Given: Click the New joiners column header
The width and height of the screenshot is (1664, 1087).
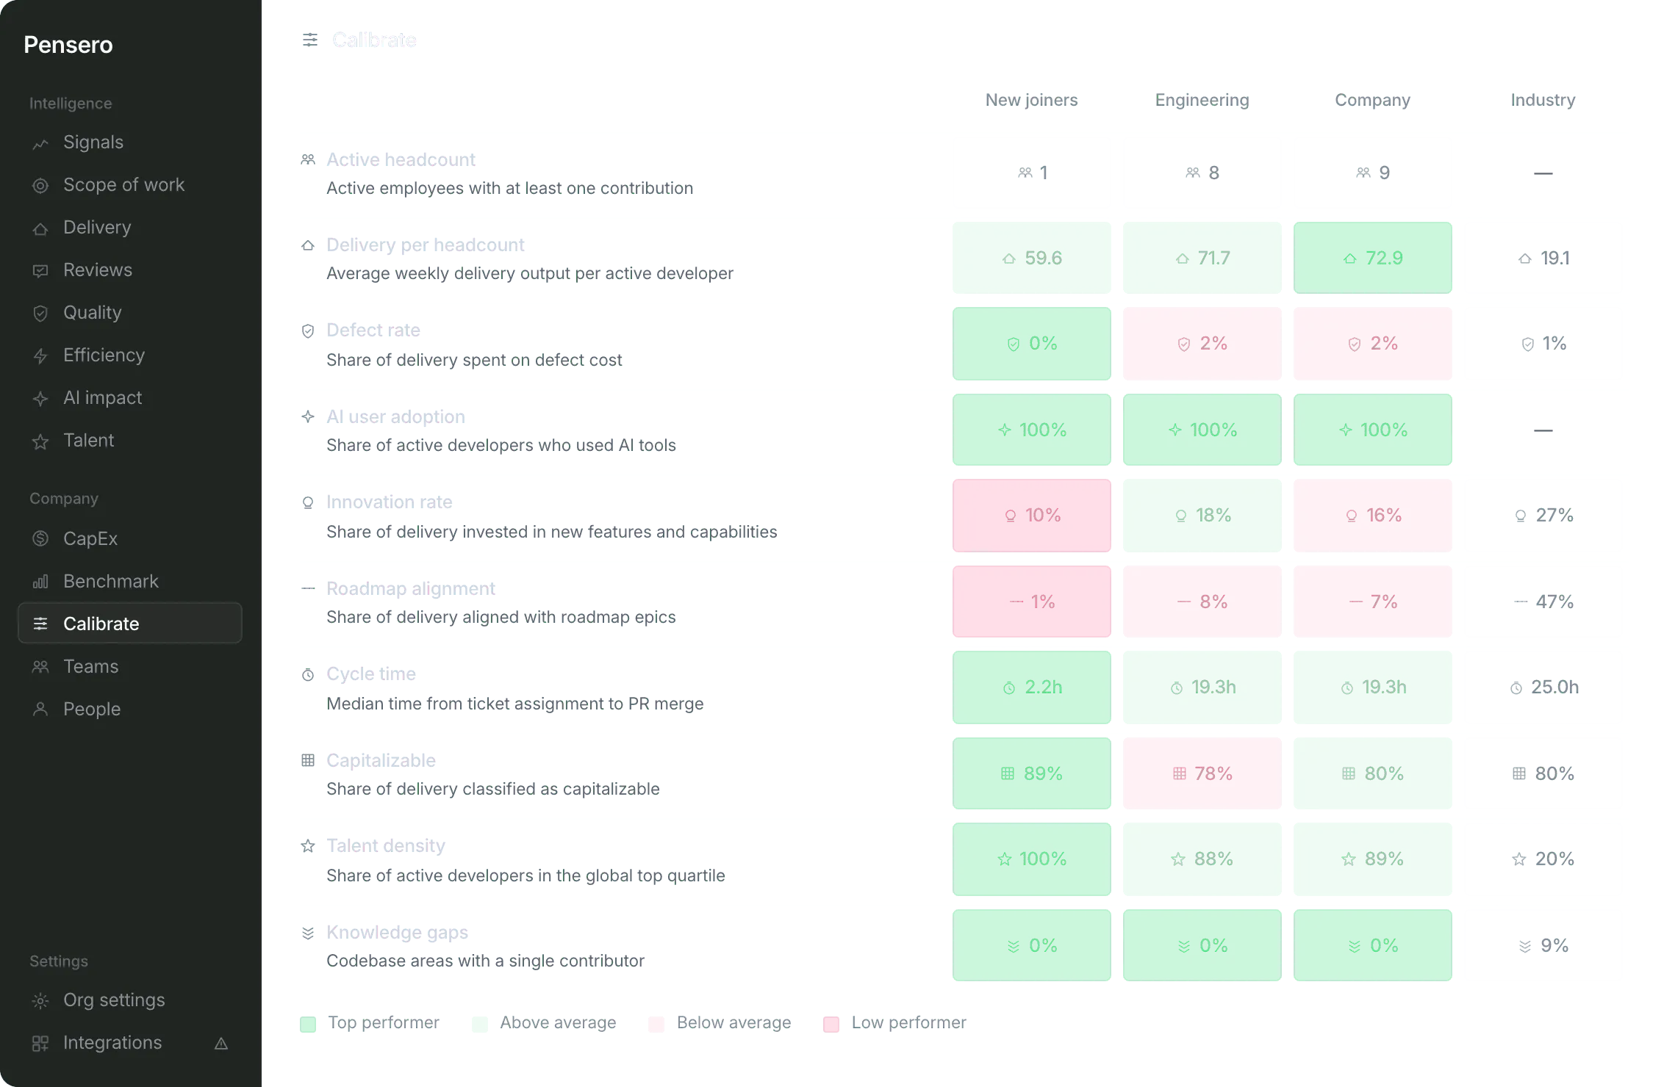Looking at the screenshot, I should click(x=1031, y=100).
